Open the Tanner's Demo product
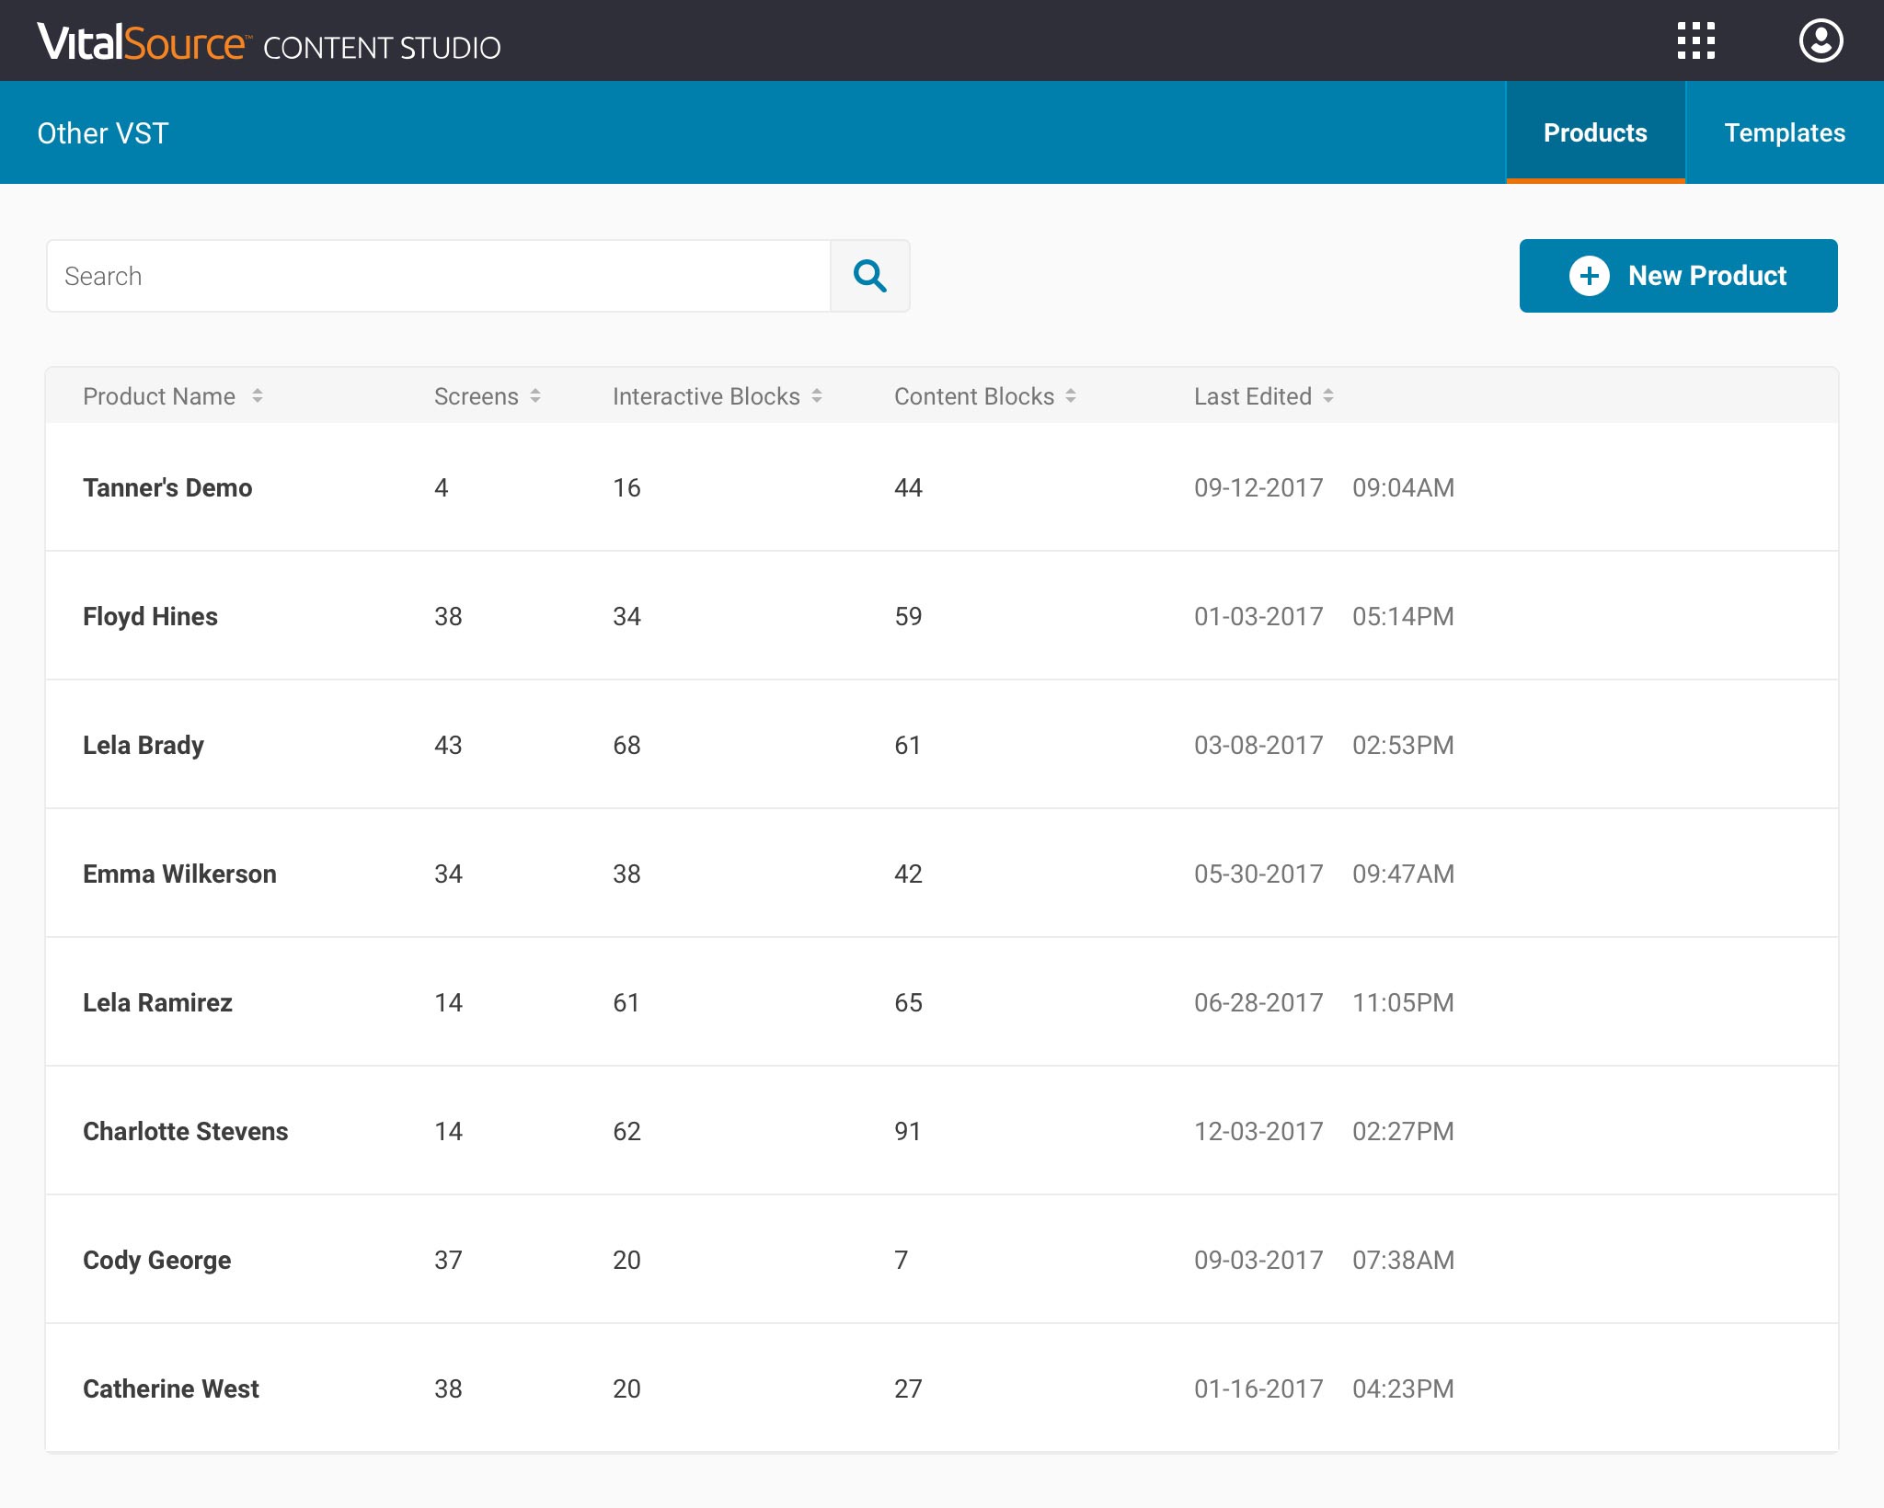 [167, 487]
